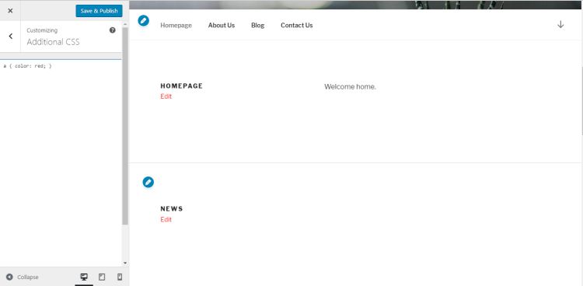Click the sidebar scrollbar up arrow
Screen dimensions: 583x286
click(x=125, y=24)
